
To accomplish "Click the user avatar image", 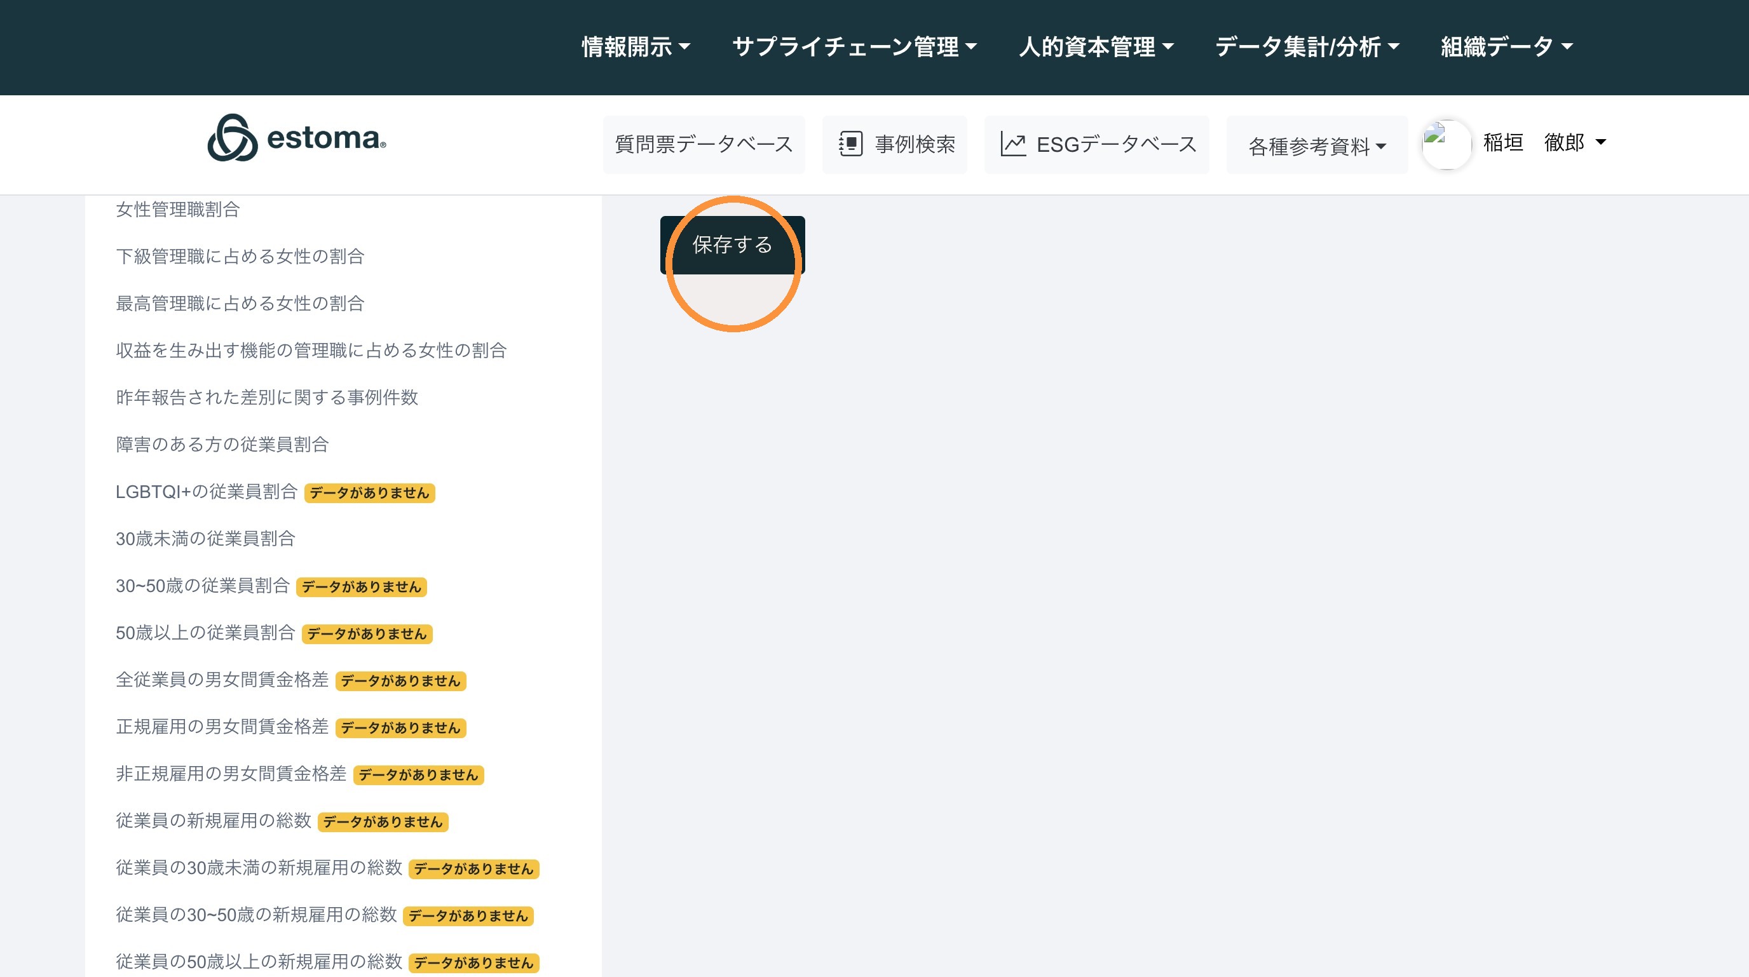I will 1446,144.
